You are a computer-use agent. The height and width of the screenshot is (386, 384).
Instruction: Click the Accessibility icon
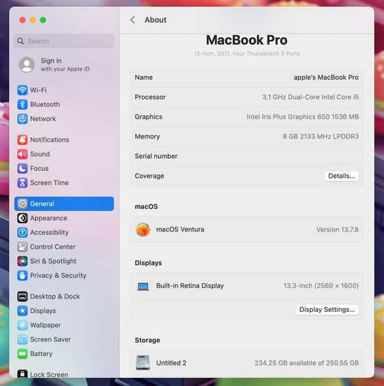coord(23,232)
